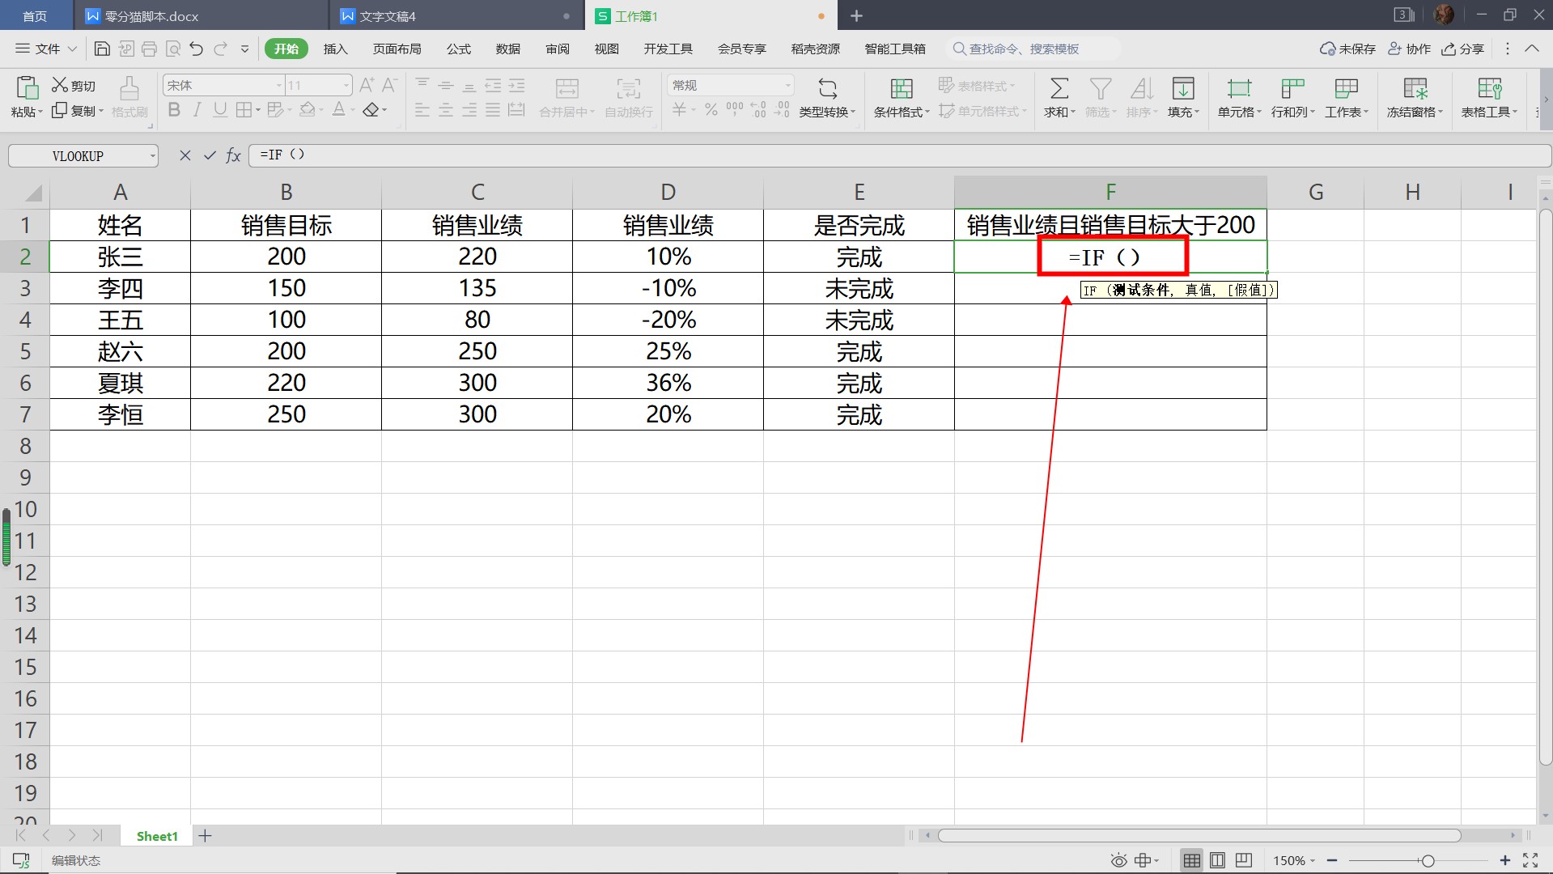
Task: Open the font name 宋体 dropdown
Action: tap(278, 86)
